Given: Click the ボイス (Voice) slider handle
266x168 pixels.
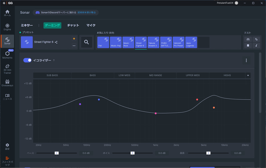Looking at the screenshot, I should [x=132, y=153].
